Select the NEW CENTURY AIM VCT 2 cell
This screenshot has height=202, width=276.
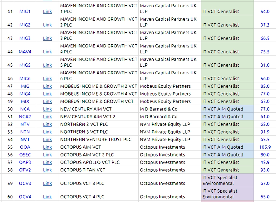[99, 116]
